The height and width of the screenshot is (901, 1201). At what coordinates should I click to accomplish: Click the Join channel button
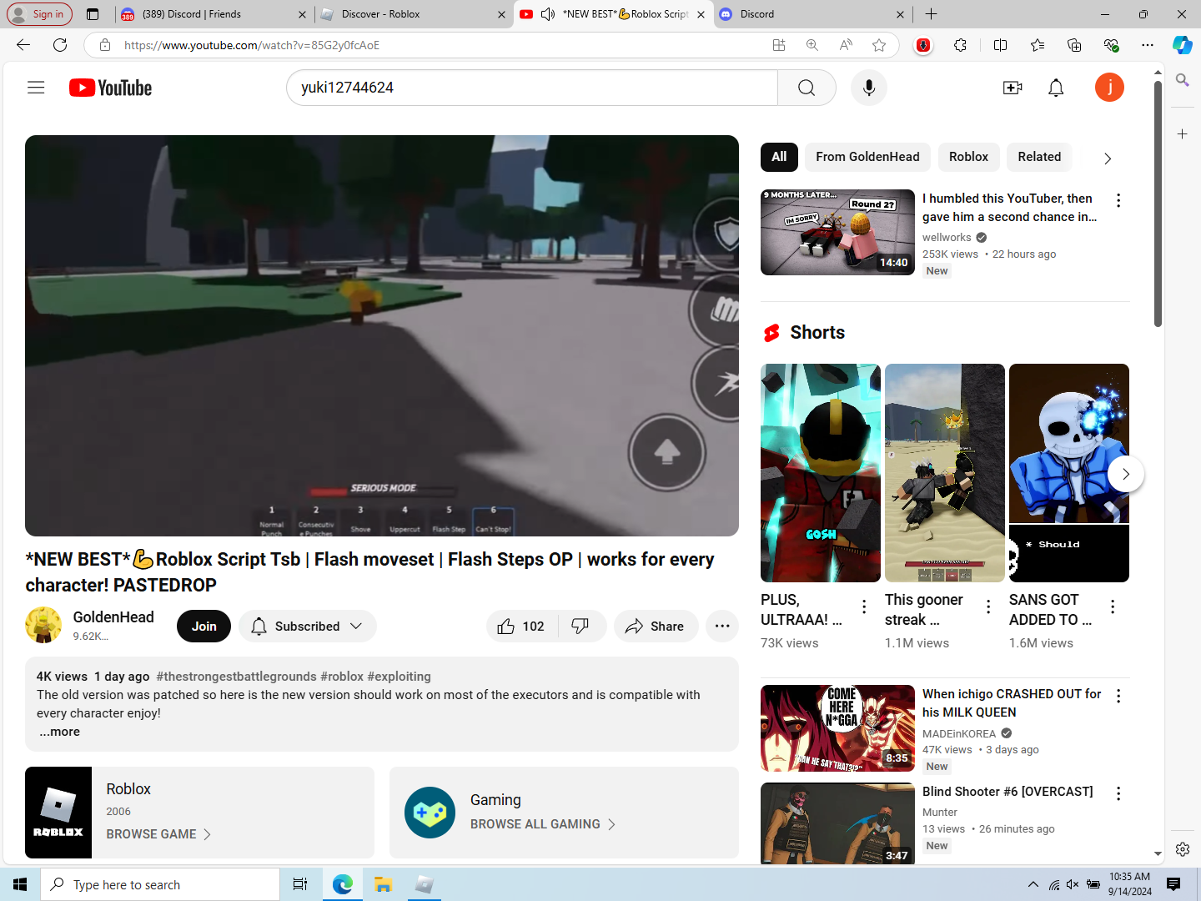click(x=204, y=627)
